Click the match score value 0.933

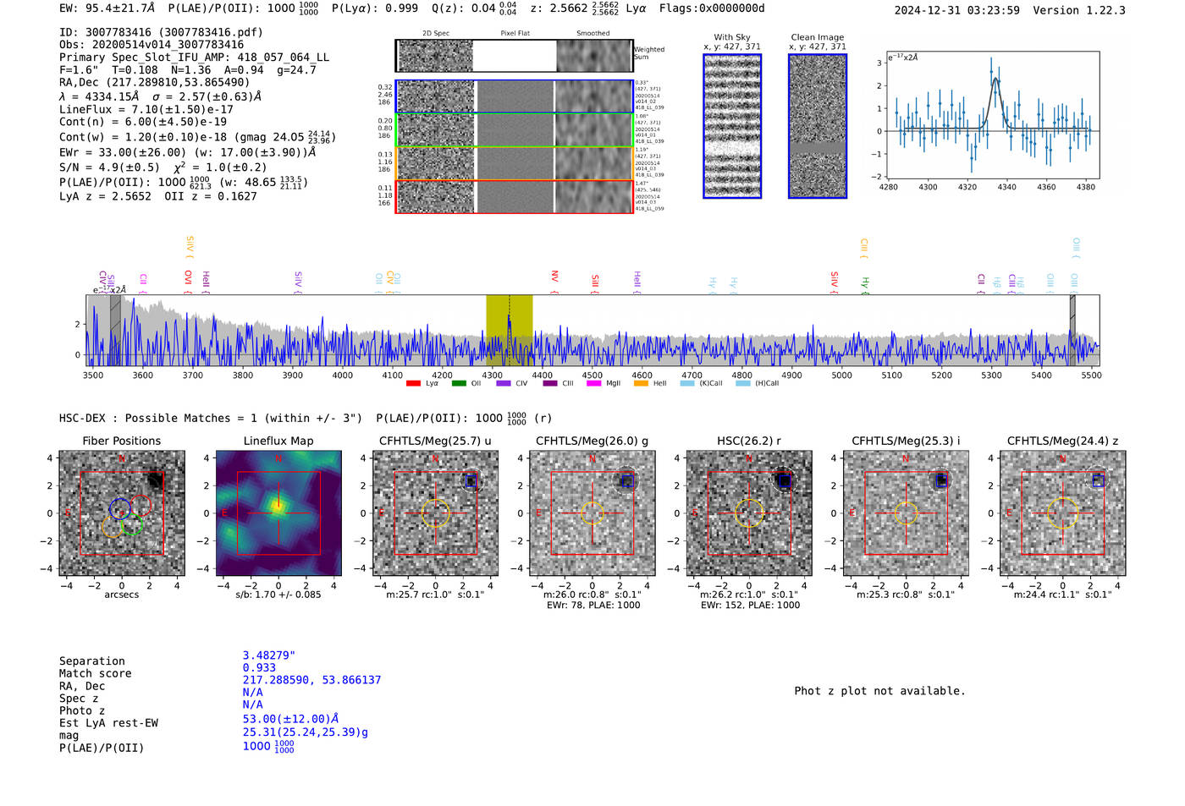259,668
